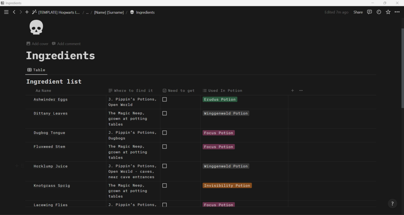This screenshot has height=215, width=404.
Task: Open the Name column header menu
Action: coord(43,91)
